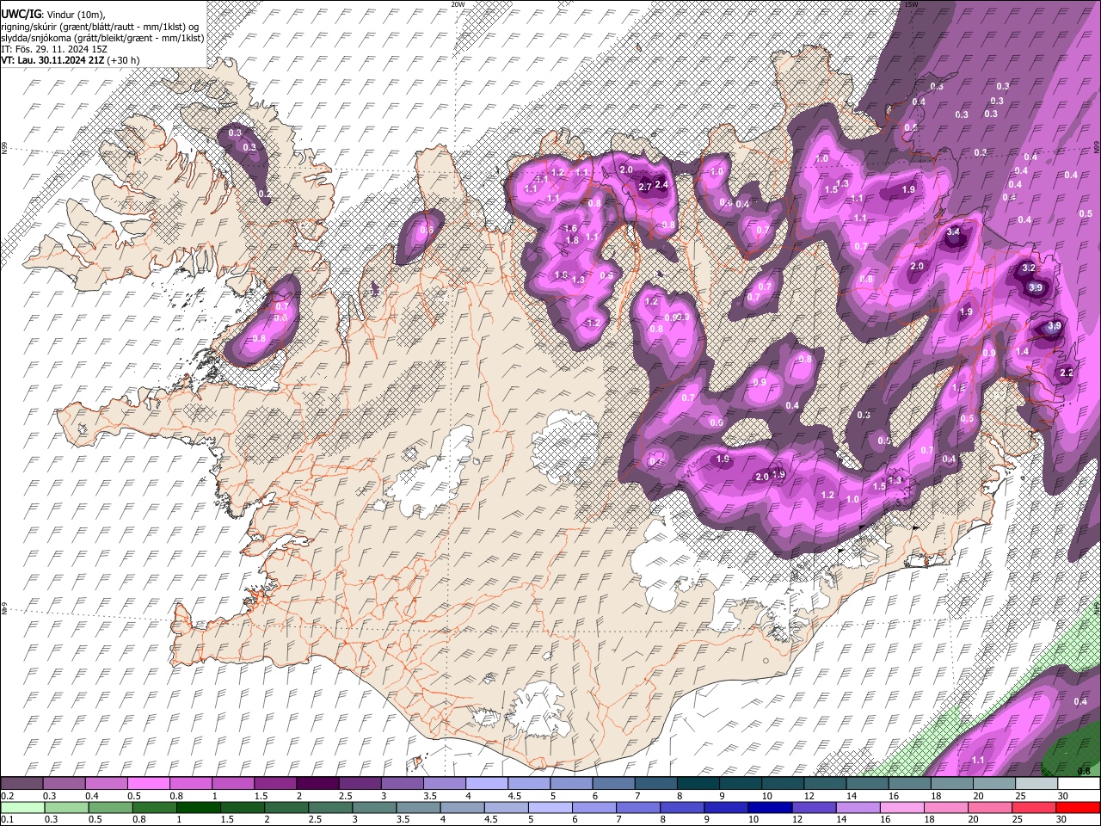The width and height of the screenshot is (1101, 826).
Task: Pick the dark teal upper swatch starting at 8
Action: click(x=698, y=784)
